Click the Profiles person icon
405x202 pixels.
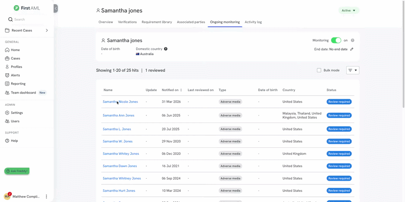[7, 67]
